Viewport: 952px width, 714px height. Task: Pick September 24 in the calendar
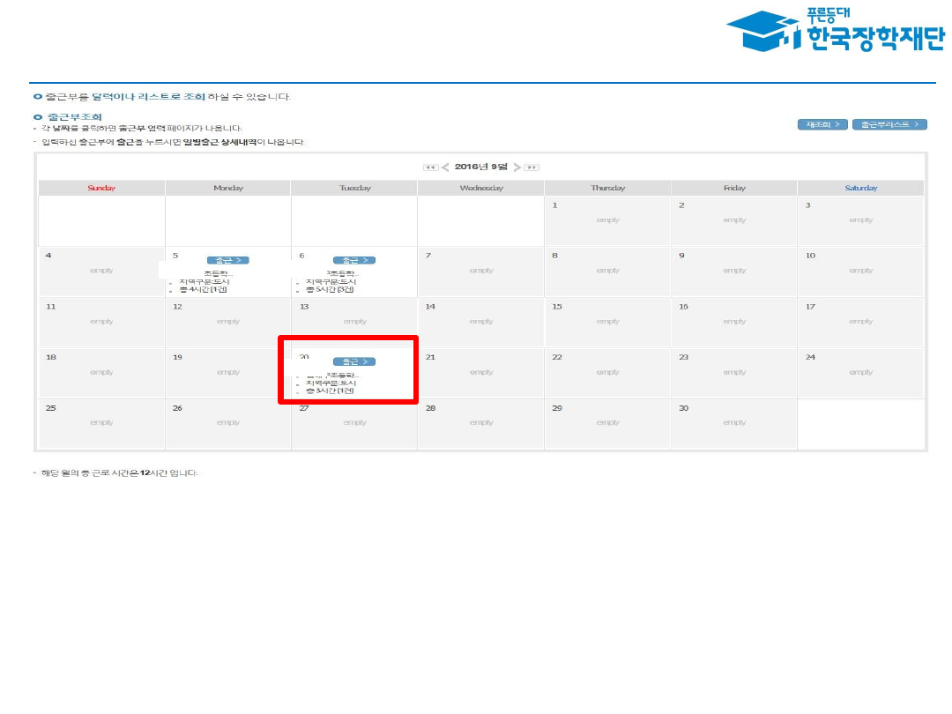point(860,372)
